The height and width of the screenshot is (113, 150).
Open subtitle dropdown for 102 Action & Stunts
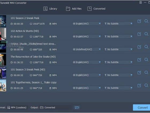pyautogui.click(x=118, y=37)
